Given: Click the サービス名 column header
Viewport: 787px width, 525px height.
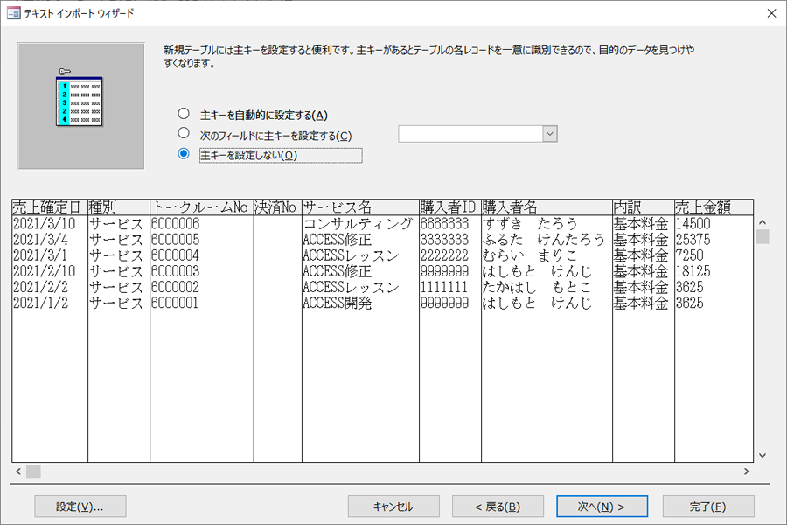Looking at the screenshot, I should [x=359, y=207].
